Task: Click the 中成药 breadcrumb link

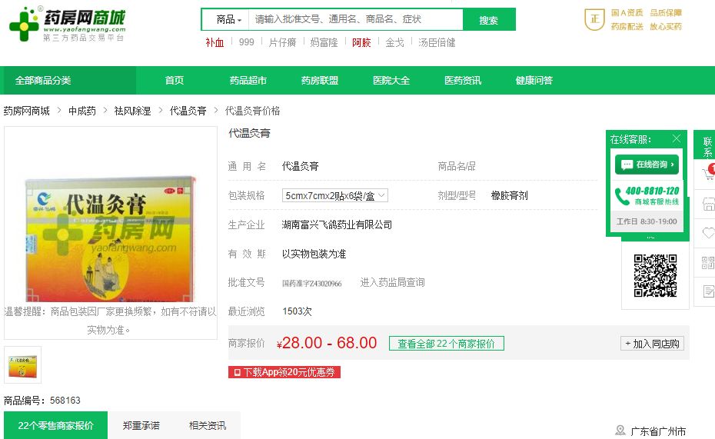Action: coord(82,111)
